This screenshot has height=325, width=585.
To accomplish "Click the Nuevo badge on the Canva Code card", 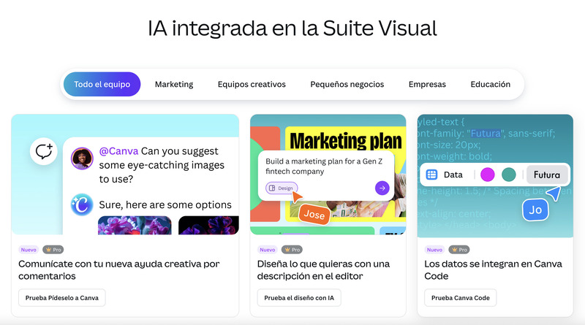I will point(434,250).
